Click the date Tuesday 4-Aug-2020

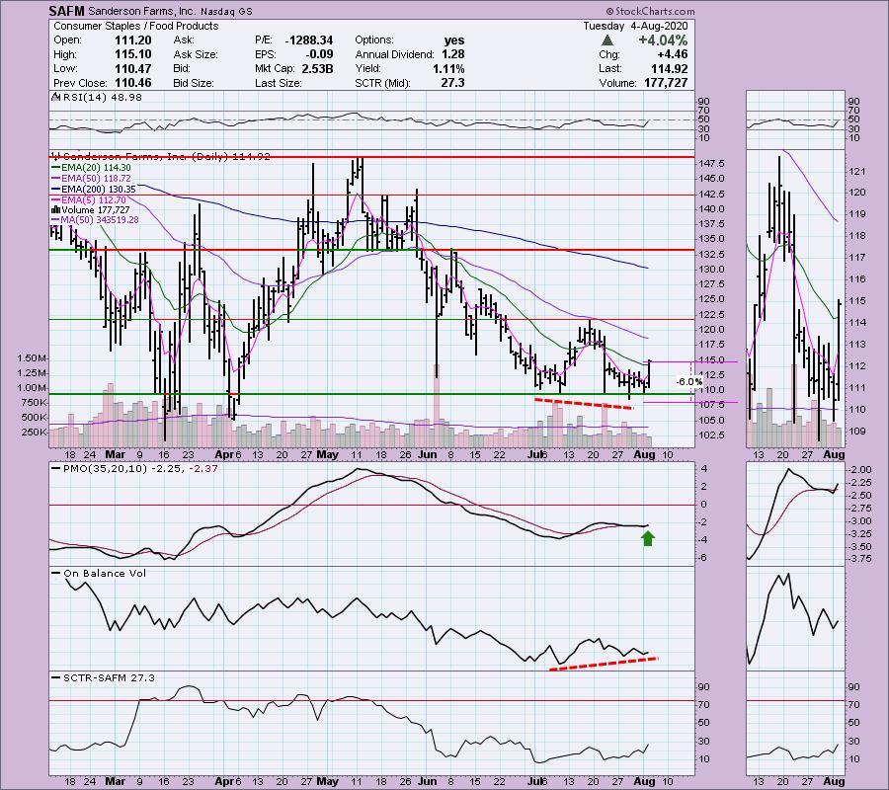pos(635,26)
